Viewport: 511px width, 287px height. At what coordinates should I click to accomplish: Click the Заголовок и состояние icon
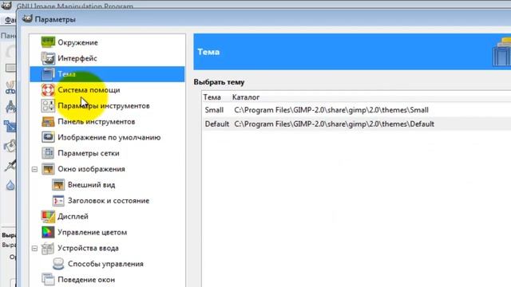tap(58, 200)
